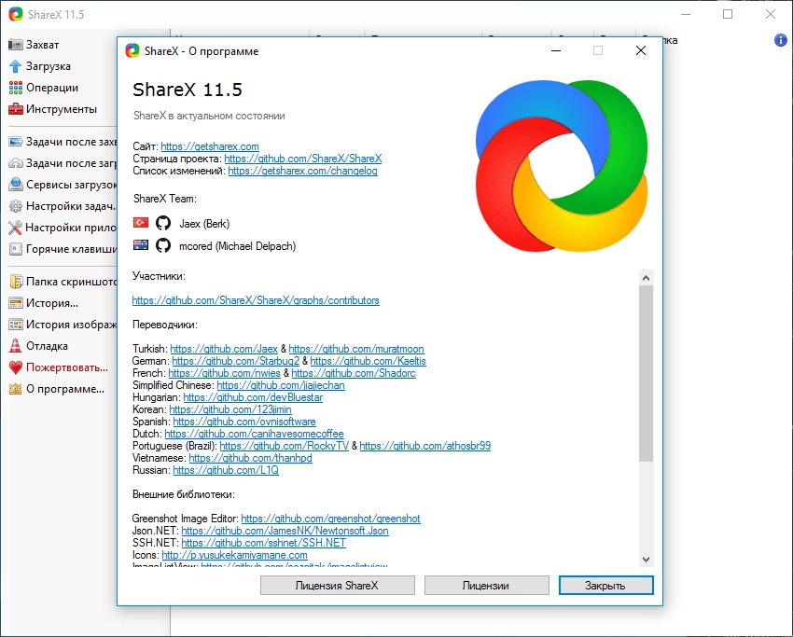Open the JamesNK/Newtonsoft.Json link

pos(285,531)
